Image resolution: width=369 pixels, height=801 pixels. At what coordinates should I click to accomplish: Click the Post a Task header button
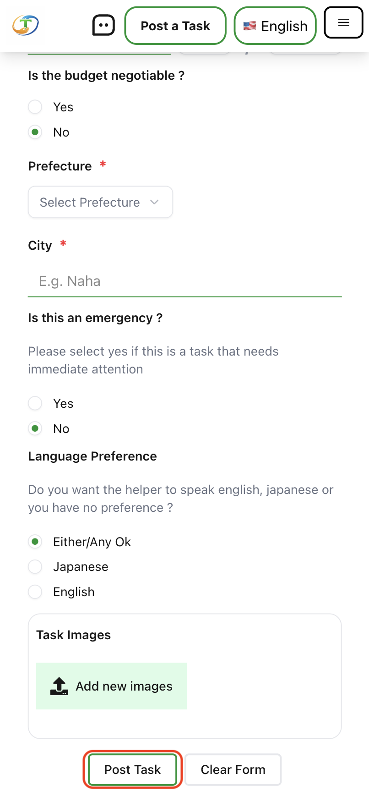point(175,26)
